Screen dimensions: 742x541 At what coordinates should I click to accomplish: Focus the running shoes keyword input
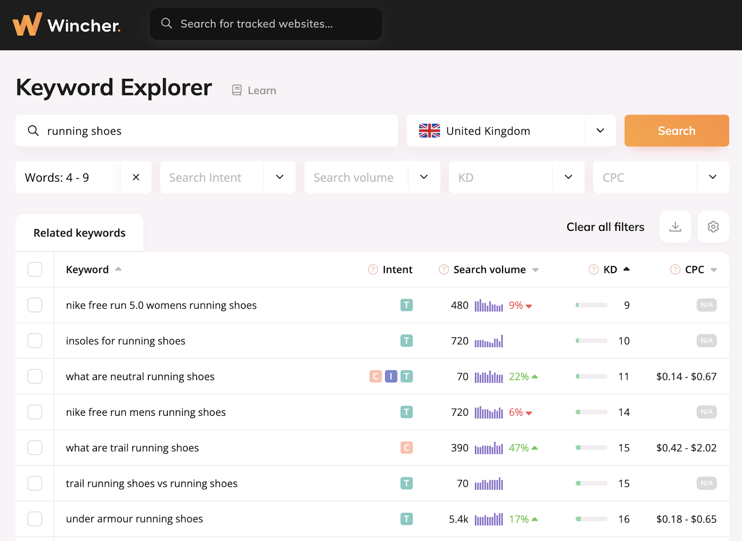pyautogui.click(x=207, y=131)
